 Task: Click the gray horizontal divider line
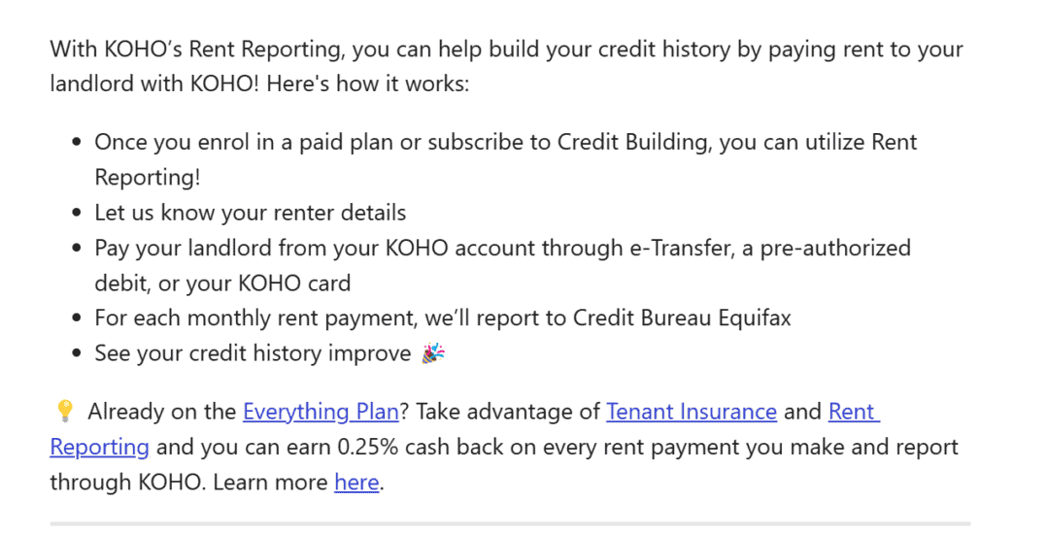(510, 523)
